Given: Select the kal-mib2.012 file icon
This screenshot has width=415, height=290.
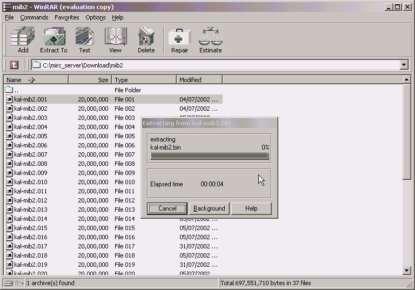Looking at the screenshot, I should [10, 200].
